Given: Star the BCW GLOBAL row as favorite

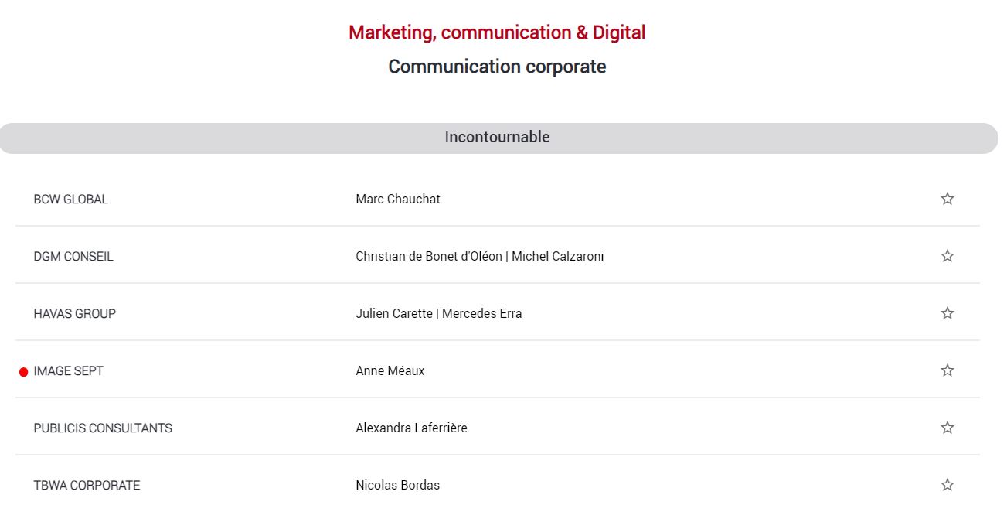Looking at the screenshot, I should (947, 199).
